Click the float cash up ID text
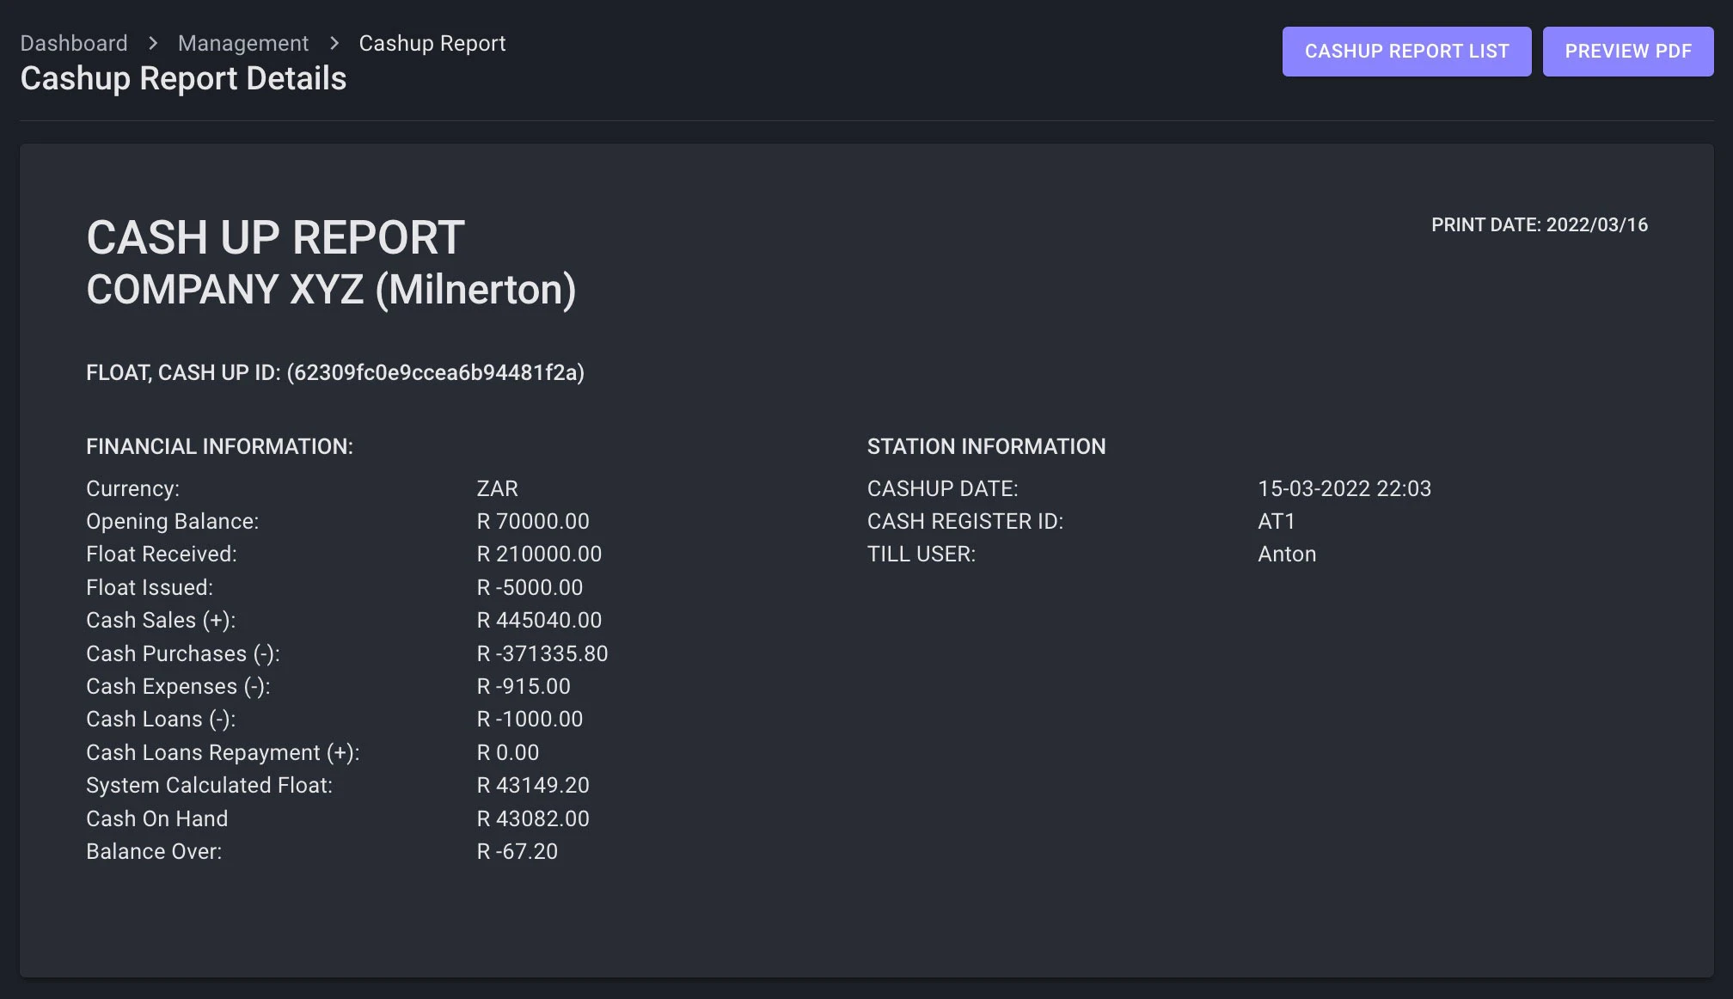Screen dimensions: 1733x999 pyautogui.click(x=335, y=372)
